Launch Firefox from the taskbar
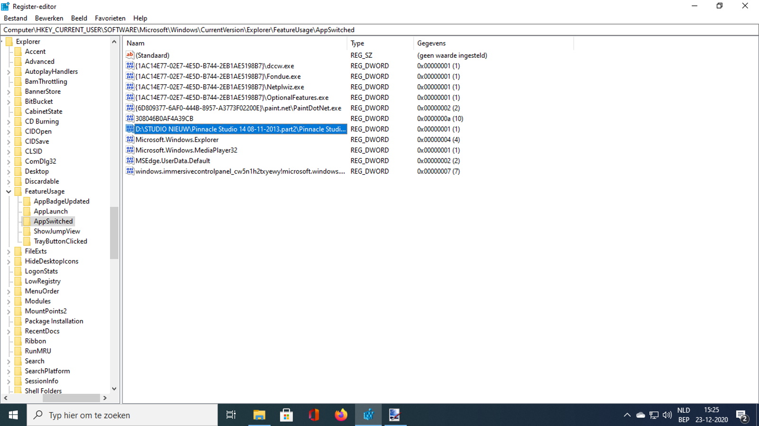The height and width of the screenshot is (426, 759). click(341, 415)
